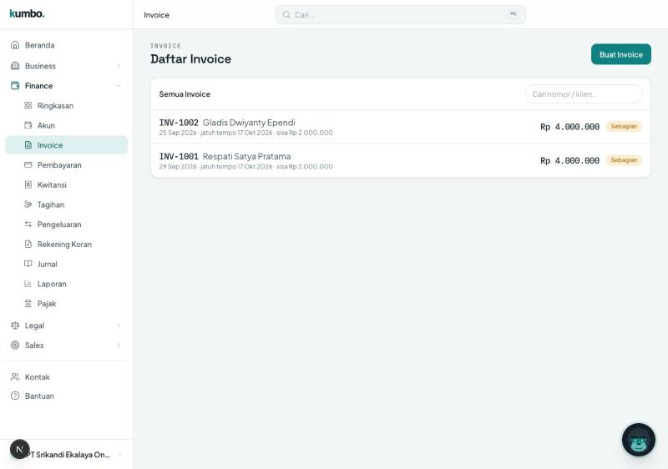Click the Sales target icon
This screenshot has width=668, height=469.
click(15, 345)
